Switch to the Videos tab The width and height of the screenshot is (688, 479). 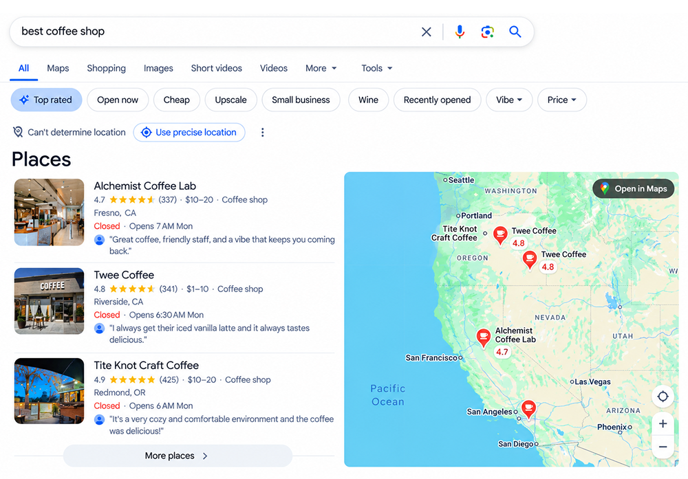(x=274, y=68)
